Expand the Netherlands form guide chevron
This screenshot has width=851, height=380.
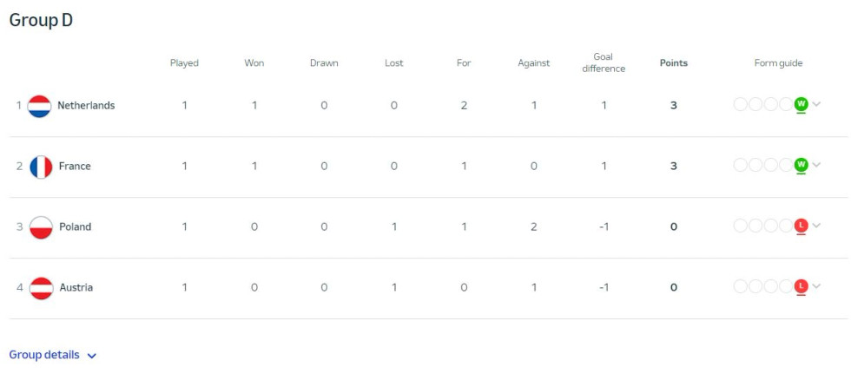[x=816, y=104]
